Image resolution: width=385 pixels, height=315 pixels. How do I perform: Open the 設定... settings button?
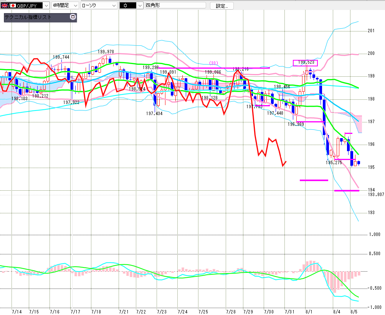(x=222, y=6)
